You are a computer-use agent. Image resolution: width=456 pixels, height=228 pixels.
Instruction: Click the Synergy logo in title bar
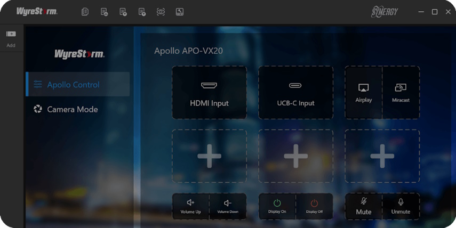pyautogui.click(x=385, y=12)
